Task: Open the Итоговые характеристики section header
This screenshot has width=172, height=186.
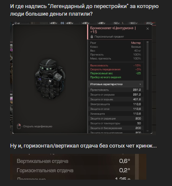Action: click(116, 84)
